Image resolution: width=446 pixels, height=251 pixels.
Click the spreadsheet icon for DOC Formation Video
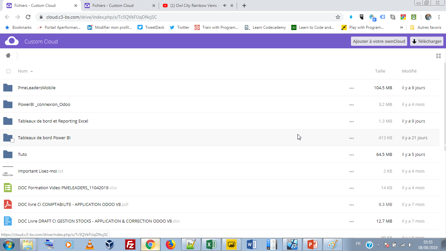point(8,188)
